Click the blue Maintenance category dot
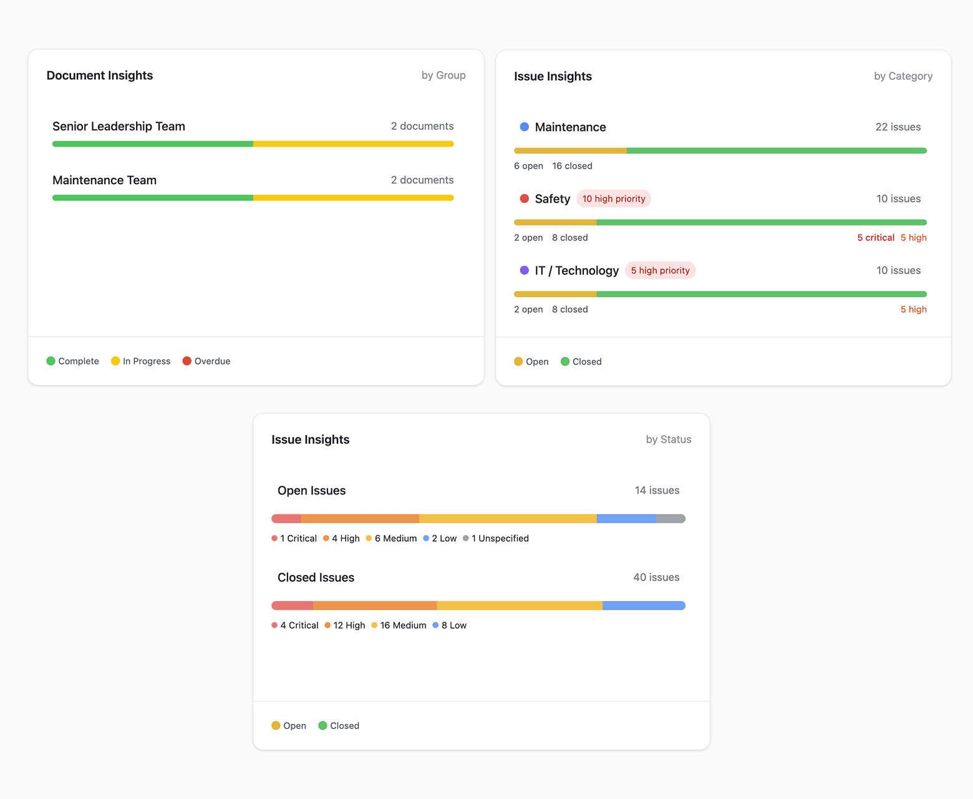 pyautogui.click(x=524, y=127)
